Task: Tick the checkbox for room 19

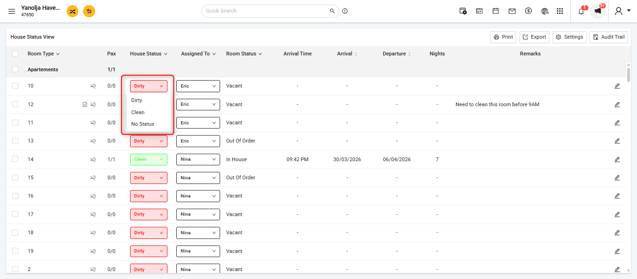Action: tap(15, 251)
